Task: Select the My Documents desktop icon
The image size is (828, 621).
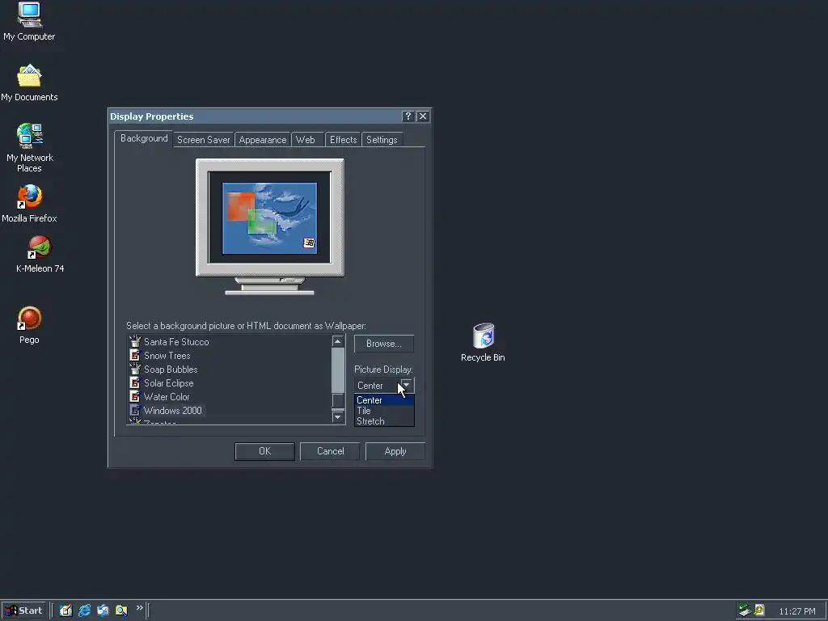Action: coord(29,76)
